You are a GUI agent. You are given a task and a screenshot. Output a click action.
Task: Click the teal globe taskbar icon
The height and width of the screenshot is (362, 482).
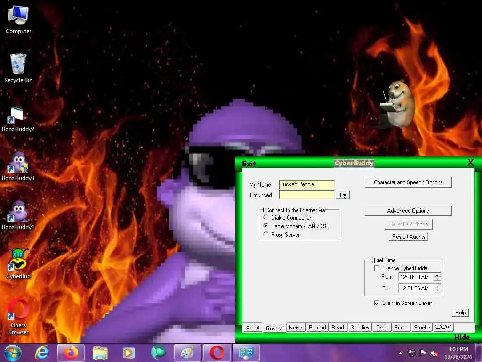pyautogui.click(x=158, y=353)
